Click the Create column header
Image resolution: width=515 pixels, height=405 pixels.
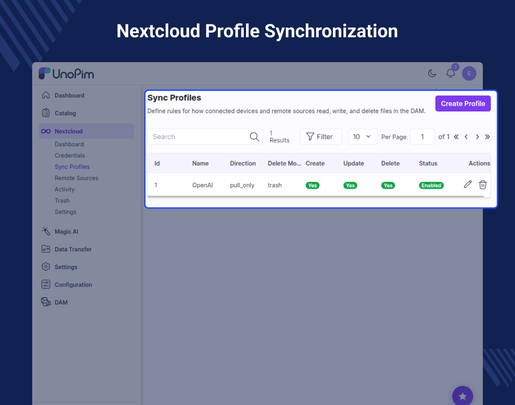(x=315, y=163)
